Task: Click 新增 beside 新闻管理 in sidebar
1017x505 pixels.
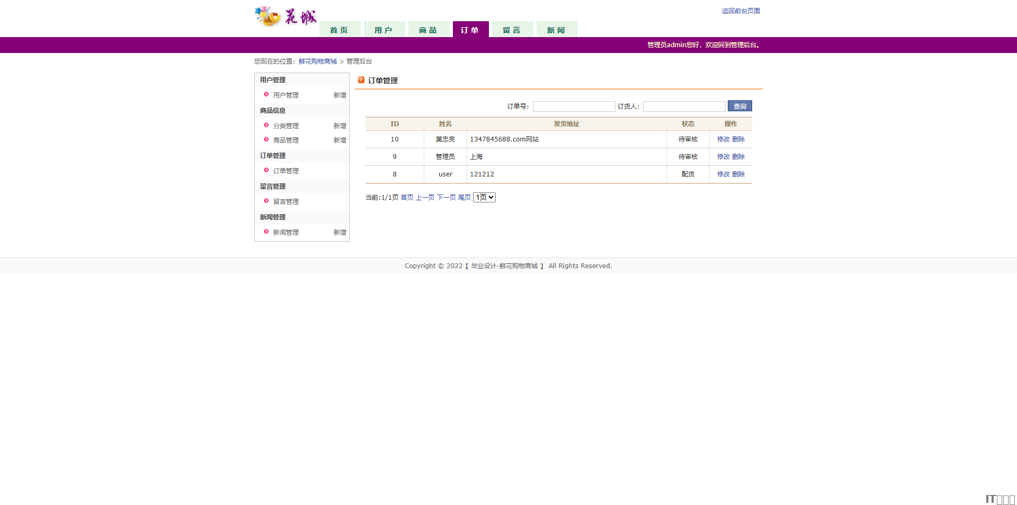Action: coord(340,233)
